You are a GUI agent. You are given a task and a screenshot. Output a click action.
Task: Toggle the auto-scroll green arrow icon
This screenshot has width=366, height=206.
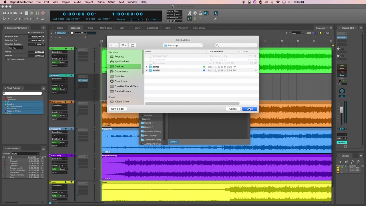tap(189, 19)
